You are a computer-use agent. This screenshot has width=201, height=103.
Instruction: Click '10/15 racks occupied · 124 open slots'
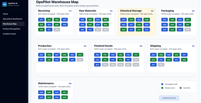pos(95,14)
